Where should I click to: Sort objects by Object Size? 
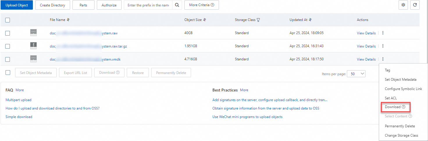(204, 20)
